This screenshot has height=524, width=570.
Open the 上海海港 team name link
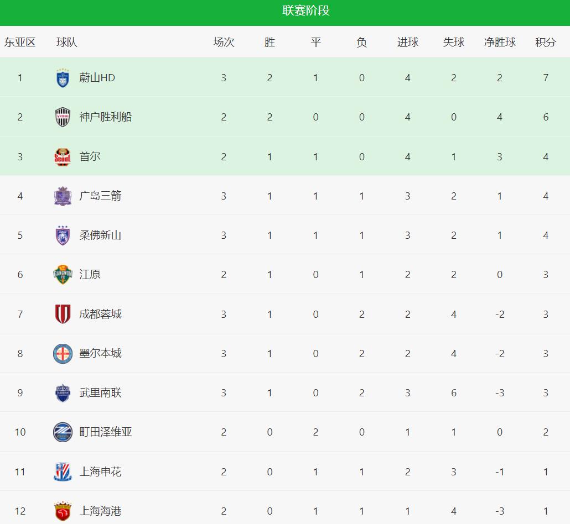[100, 511]
